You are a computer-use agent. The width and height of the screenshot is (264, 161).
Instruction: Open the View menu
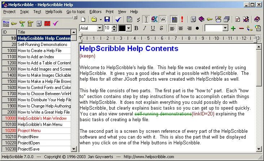click(x=122, y=12)
